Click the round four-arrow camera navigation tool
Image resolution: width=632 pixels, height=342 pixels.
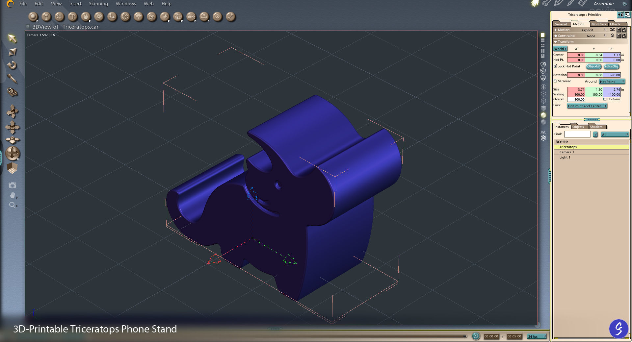(x=13, y=153)
